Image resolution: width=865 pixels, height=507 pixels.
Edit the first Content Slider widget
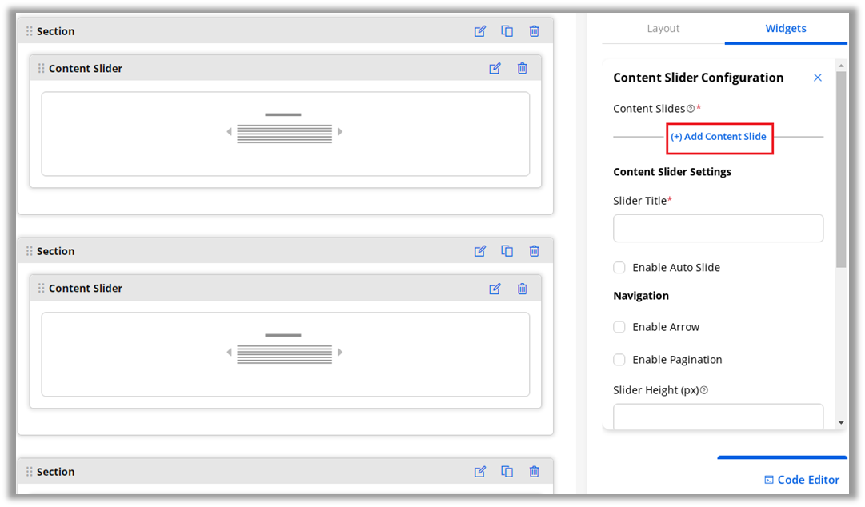[x=495, y=68]
